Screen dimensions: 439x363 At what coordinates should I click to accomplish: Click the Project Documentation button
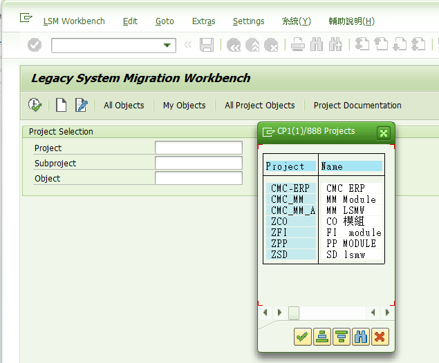[x=357, y=106]
